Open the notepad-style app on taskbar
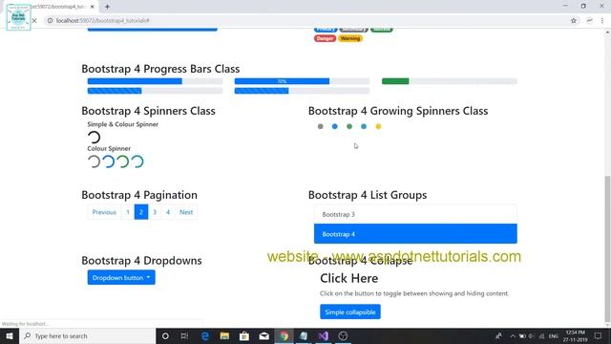The height and width of the screenshot is (344, 611). point(304,335)
